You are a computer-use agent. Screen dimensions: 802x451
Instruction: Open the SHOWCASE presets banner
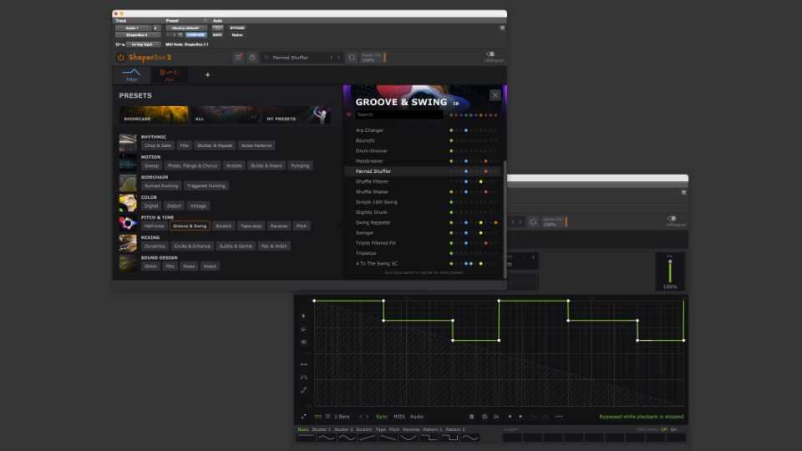[154, 114]
